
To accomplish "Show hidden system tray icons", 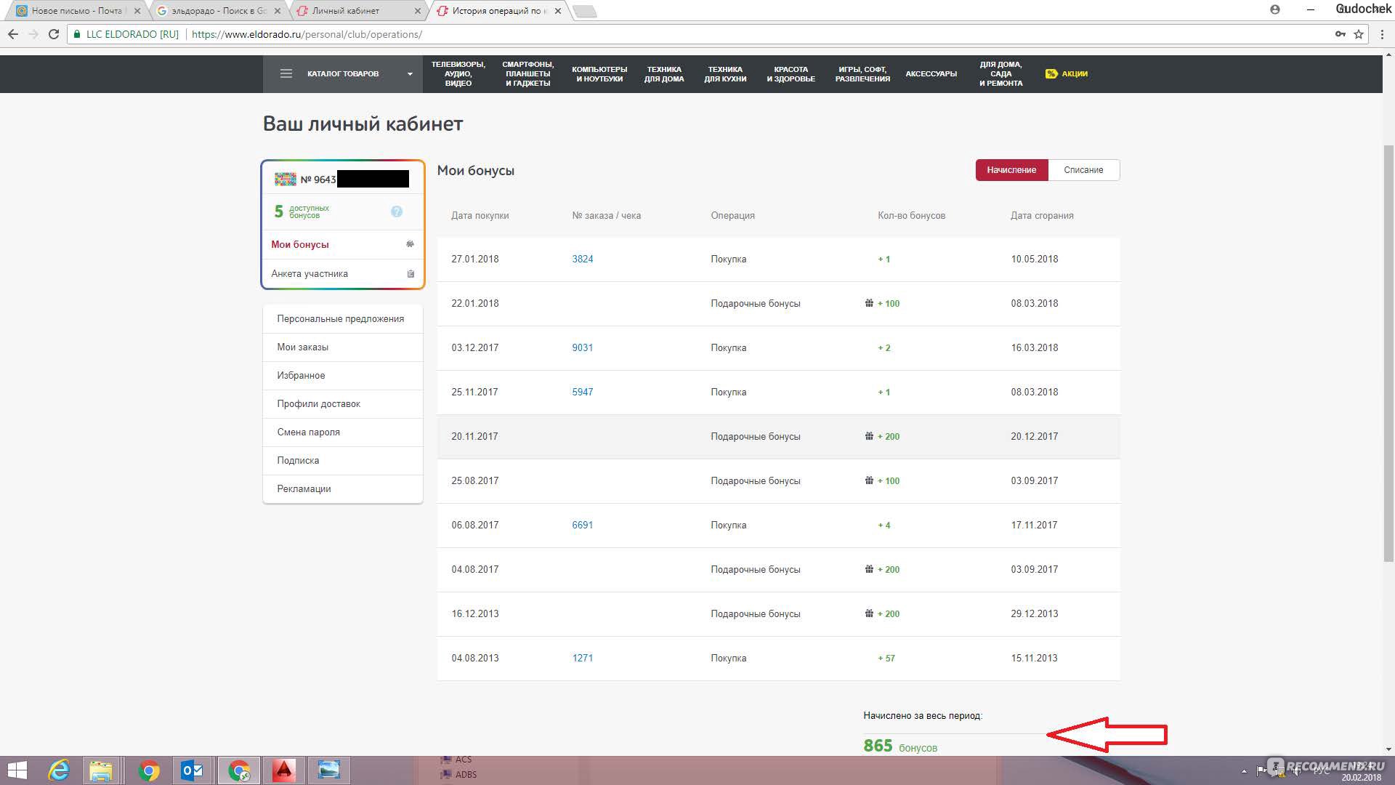I will [x=1243, y=771].
